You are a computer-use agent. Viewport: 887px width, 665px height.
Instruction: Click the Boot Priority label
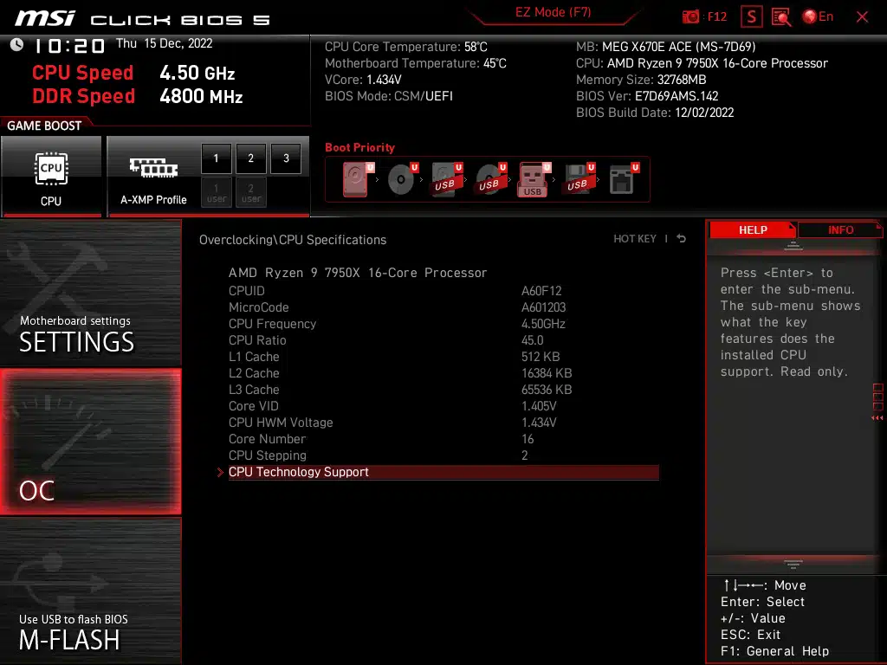coord(359,147)
